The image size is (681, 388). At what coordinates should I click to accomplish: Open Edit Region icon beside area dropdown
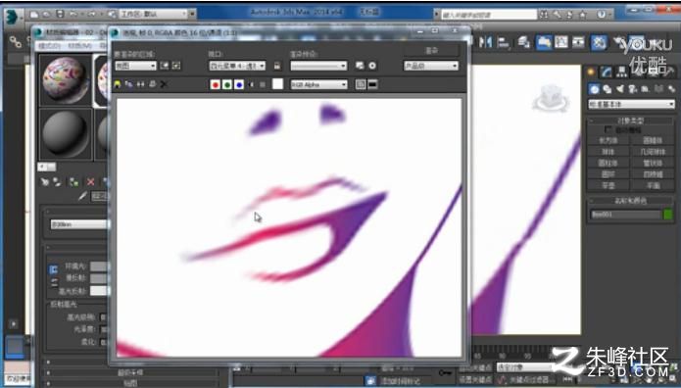(165, 66)
